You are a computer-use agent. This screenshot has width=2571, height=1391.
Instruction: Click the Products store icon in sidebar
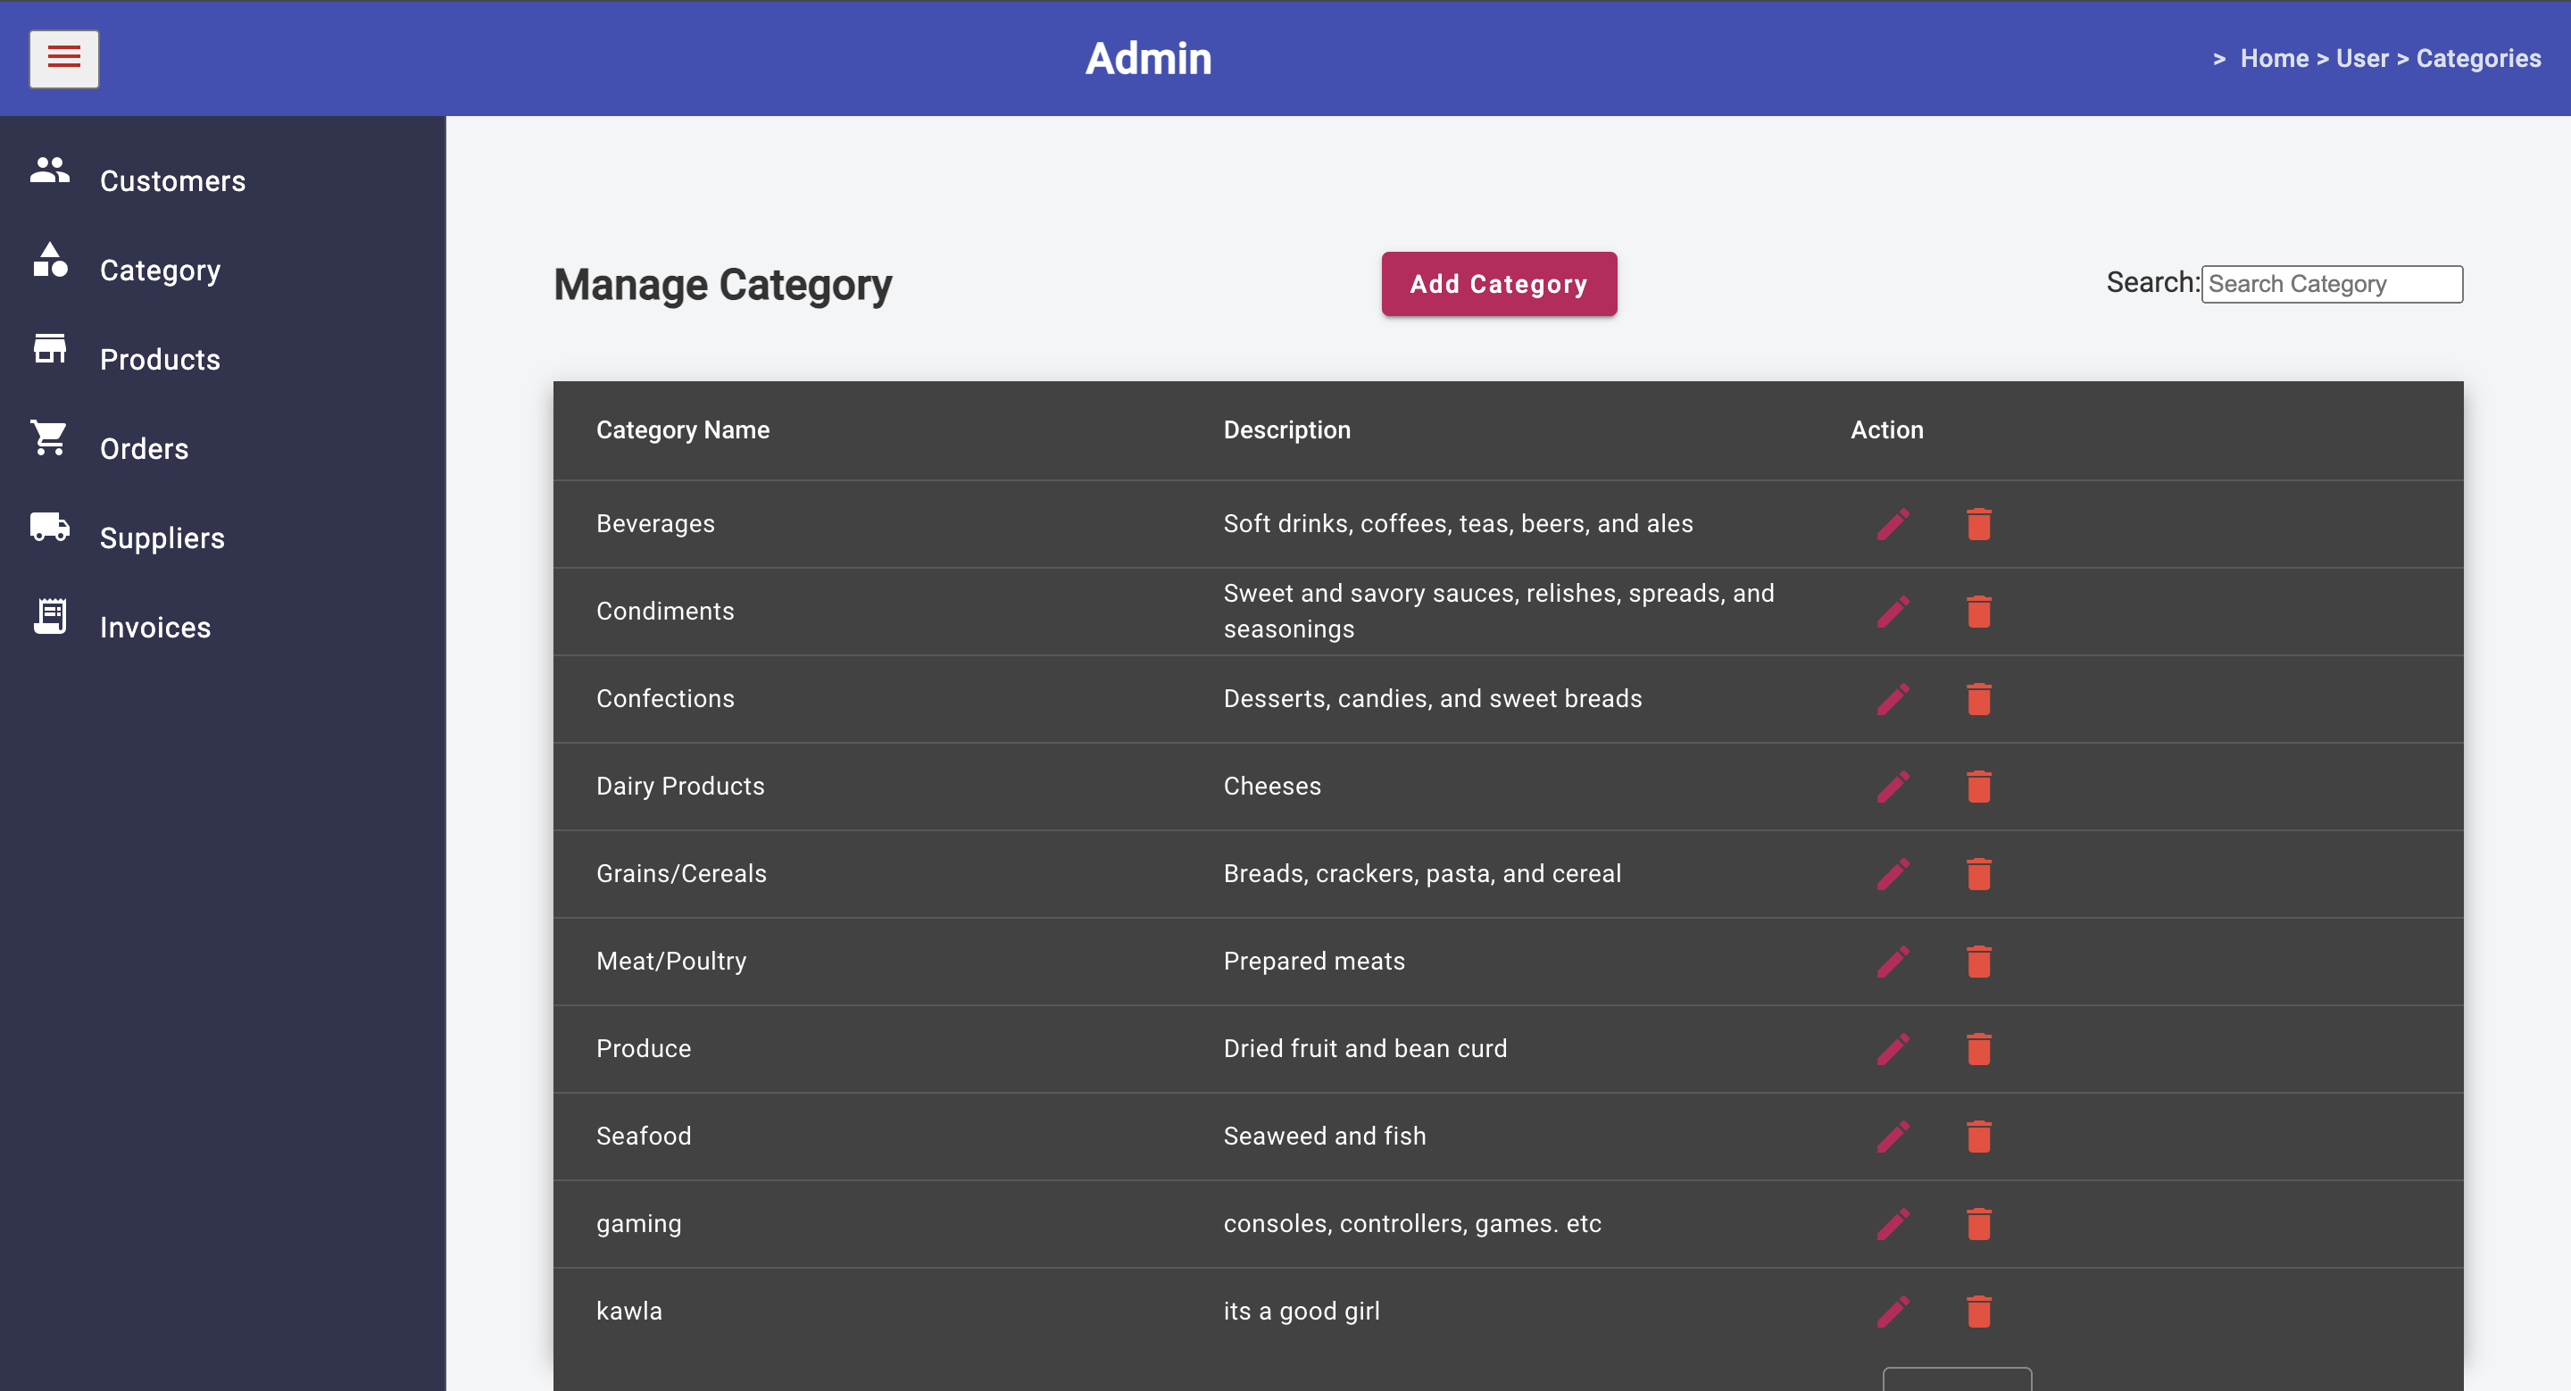(50, 349)
